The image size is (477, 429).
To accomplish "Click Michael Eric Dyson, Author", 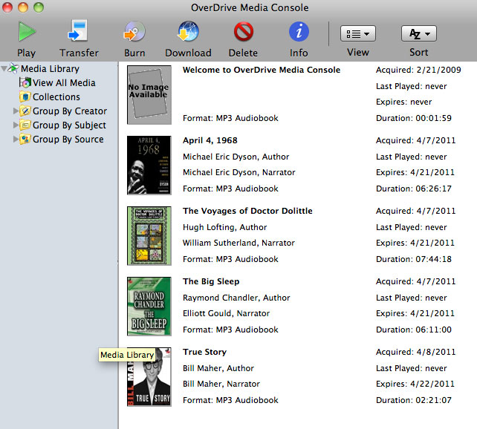I will [x=236, y=157].
